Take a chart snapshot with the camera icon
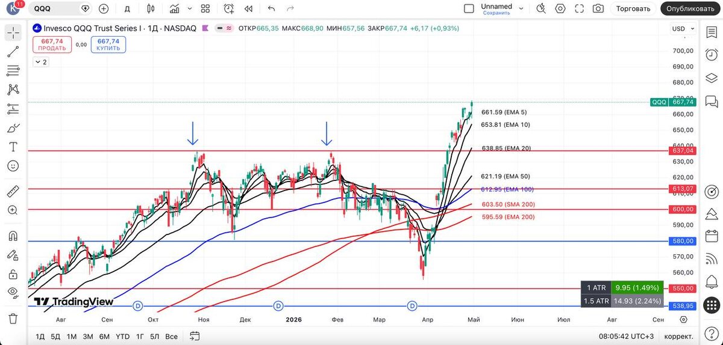Viewport: 723px width, 345px height. pos(598,8)
